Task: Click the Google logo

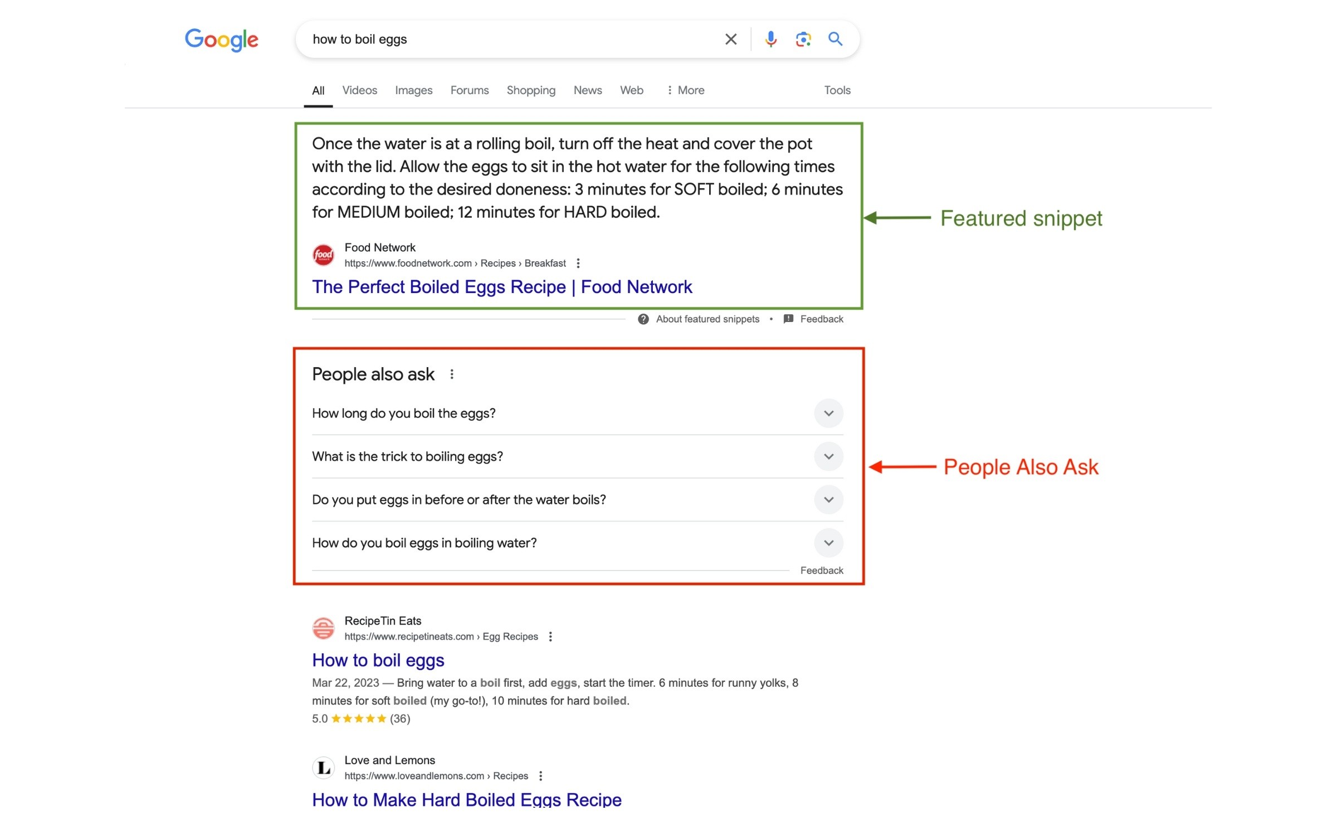Action: [x=221, y=40]
